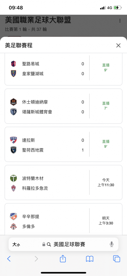Close the 美足聯賽程 schedule panel
127x276 pixels.
[118, 46]
